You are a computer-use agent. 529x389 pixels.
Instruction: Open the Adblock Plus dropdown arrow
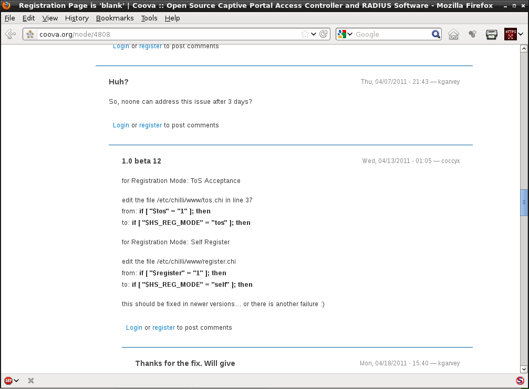(x=16, y=381)
